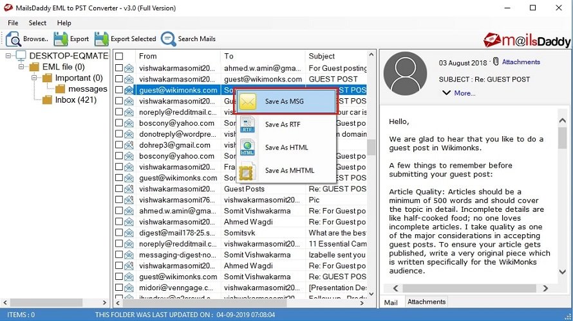Click preview pane scroll right arrow
This screenshot has height=321, width=573.
(x=545, y=288)
